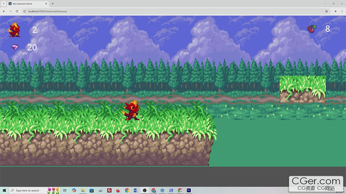Image resolution: width=346 pixels, height=194 pixels.
Task: Open a new browser tab
Action: [53, 4]
